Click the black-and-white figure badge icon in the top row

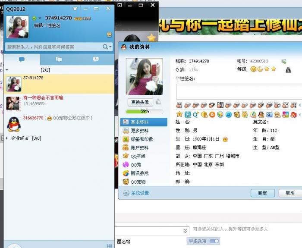(220, 105)
